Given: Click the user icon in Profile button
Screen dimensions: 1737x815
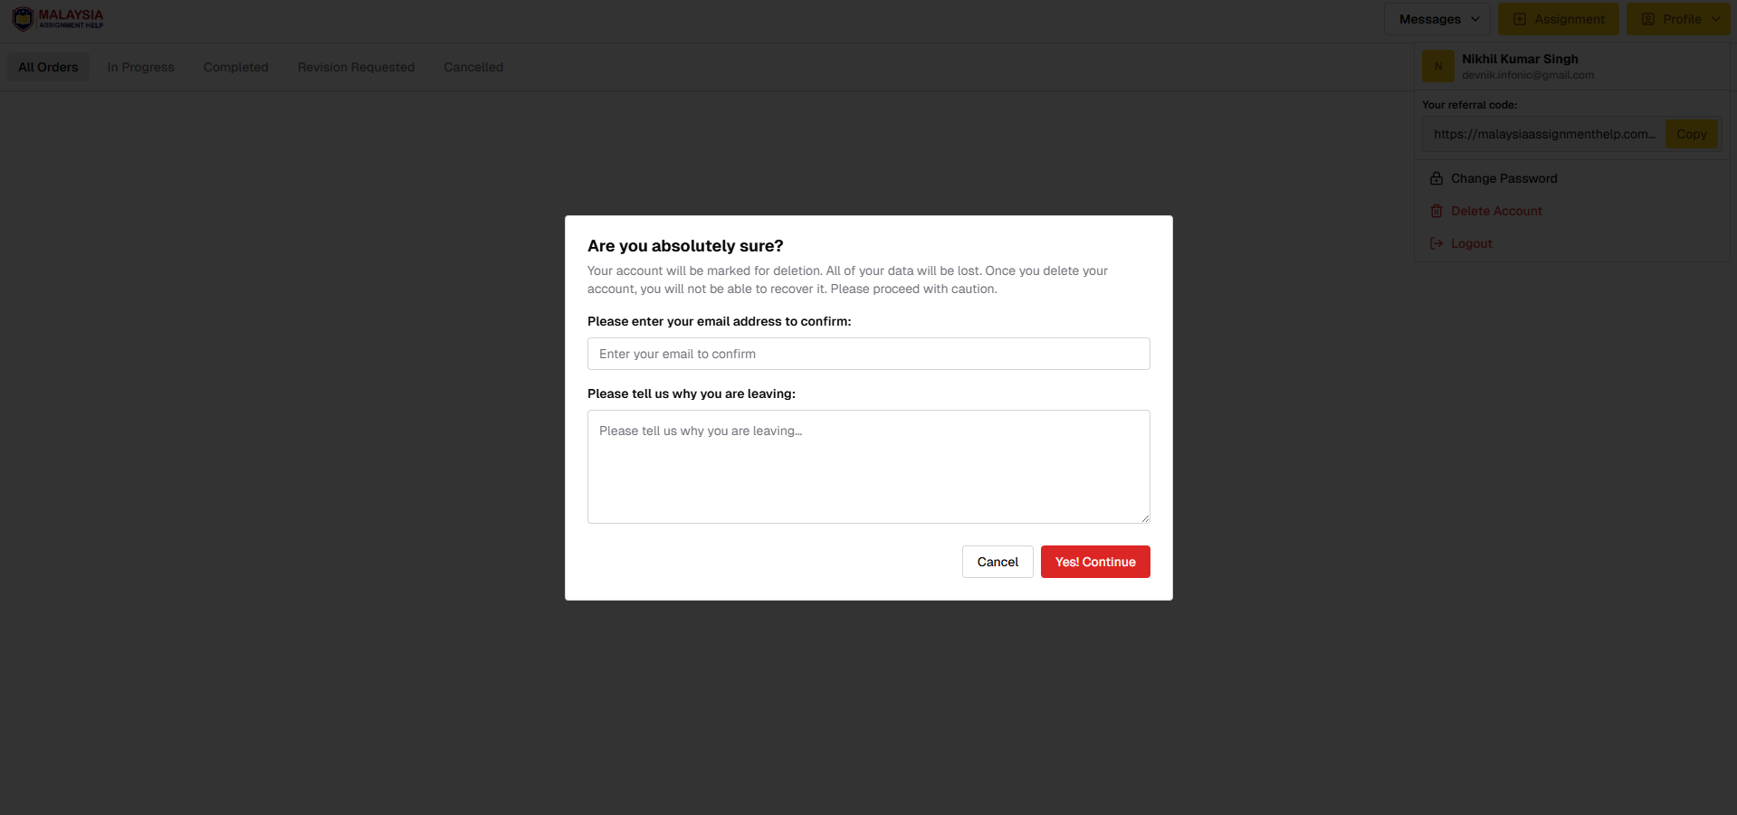Looking at the screenshot, I should (1648, 19).
